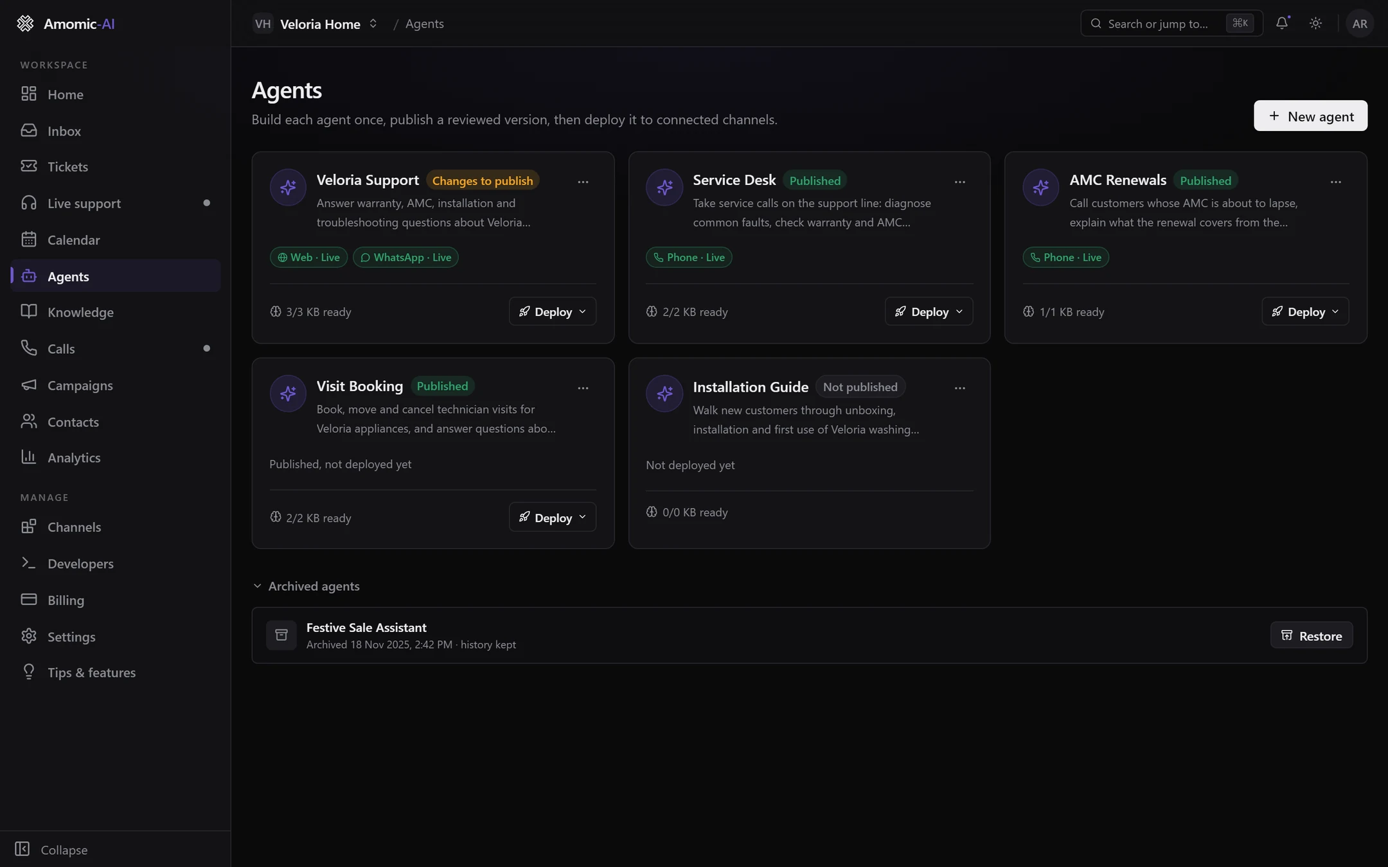Go to Home in the sidebar
The height and width of the screenshot is (867, 1388).
(x=116, y=94)
